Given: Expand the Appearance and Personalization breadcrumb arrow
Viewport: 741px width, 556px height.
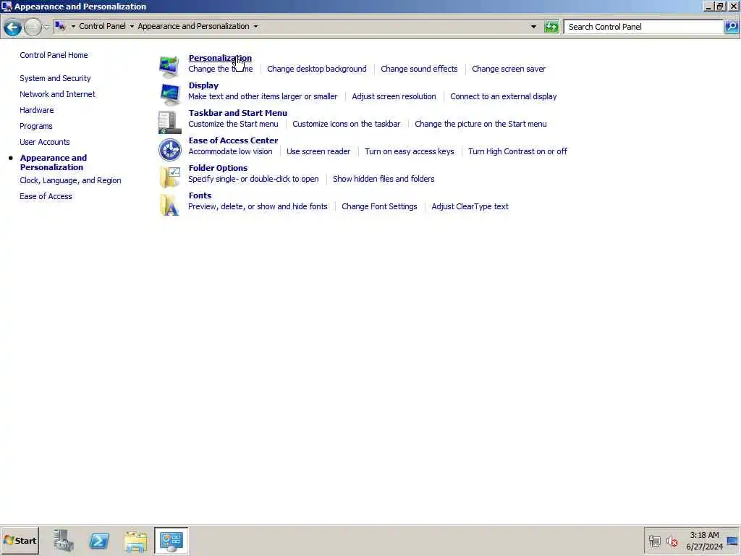Looking at the screenshot, I should point(255,27).
